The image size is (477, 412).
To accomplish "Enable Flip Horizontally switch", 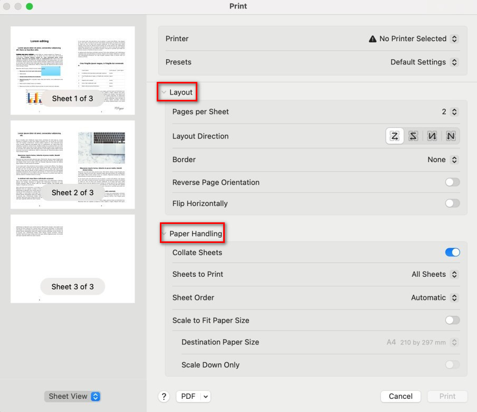I will click(452, 203).
